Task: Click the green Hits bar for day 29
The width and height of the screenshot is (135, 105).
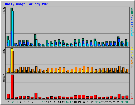Action: coord(118,37)
